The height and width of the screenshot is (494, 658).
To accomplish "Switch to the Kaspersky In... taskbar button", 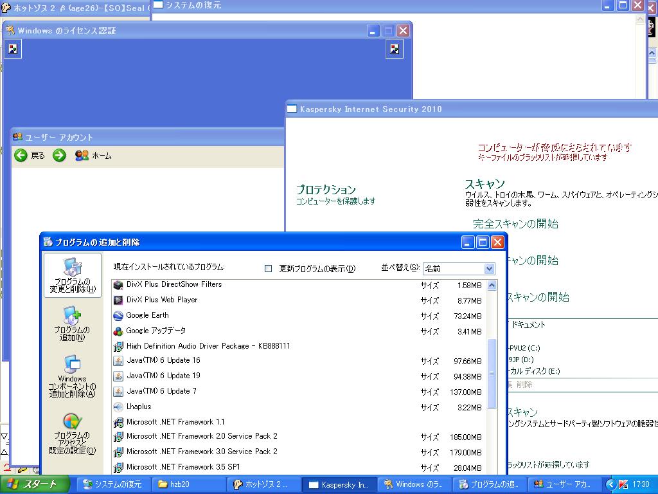I will pyautogui.click(x=339, y=485).
